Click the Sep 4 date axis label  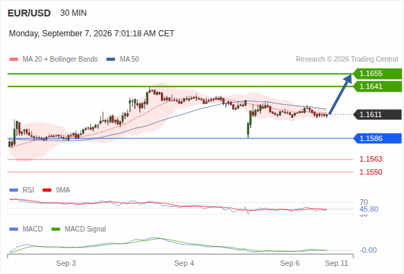(x=184, y=263)
